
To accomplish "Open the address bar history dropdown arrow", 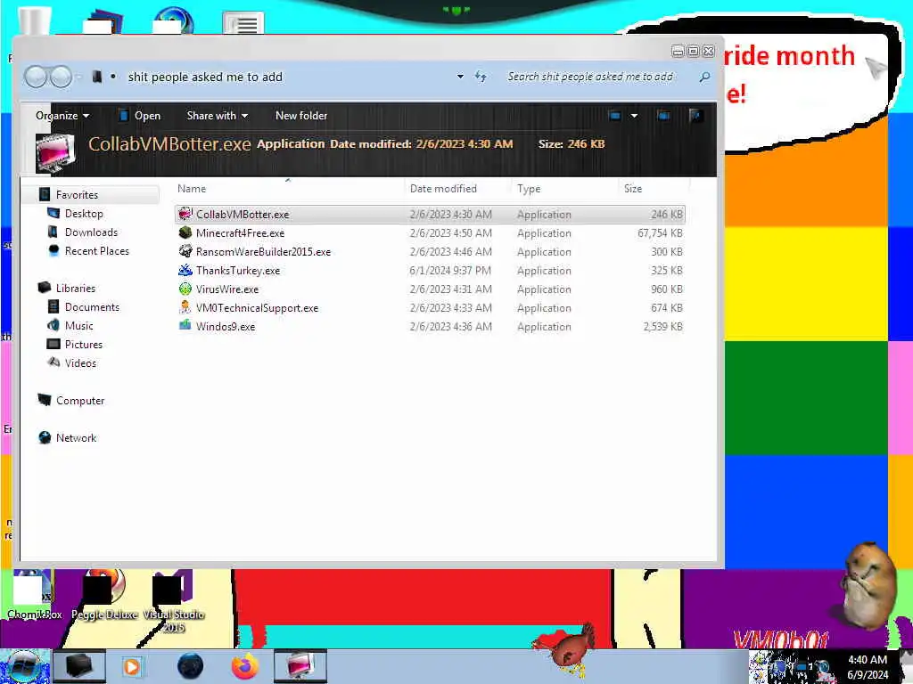I will coord(460,77).
